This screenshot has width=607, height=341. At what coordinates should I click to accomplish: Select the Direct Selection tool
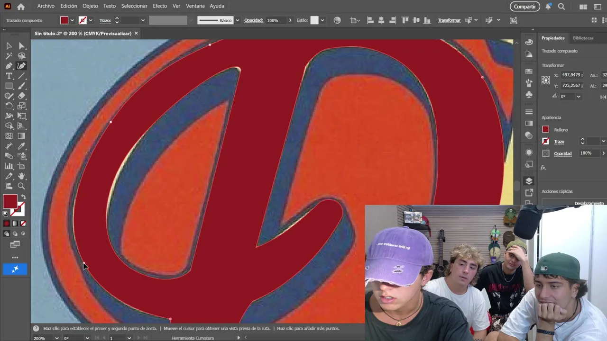pos(21,46)
